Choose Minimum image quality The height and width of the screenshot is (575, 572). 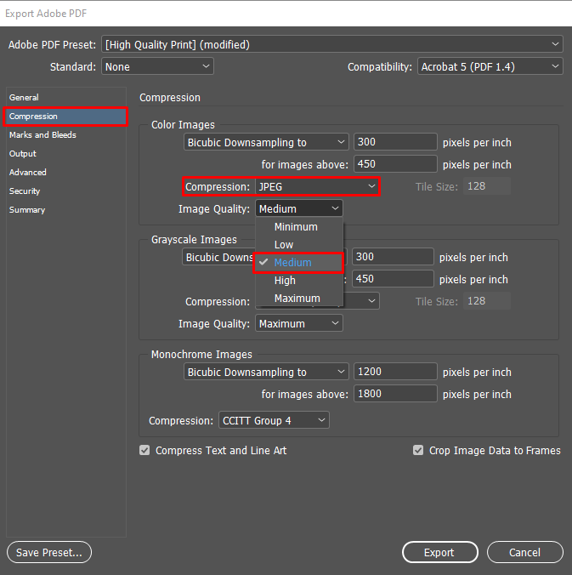pyautogui.click(x=299, y=226)
